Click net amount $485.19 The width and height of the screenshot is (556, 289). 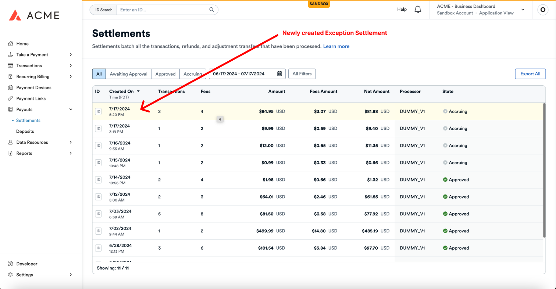370,231
